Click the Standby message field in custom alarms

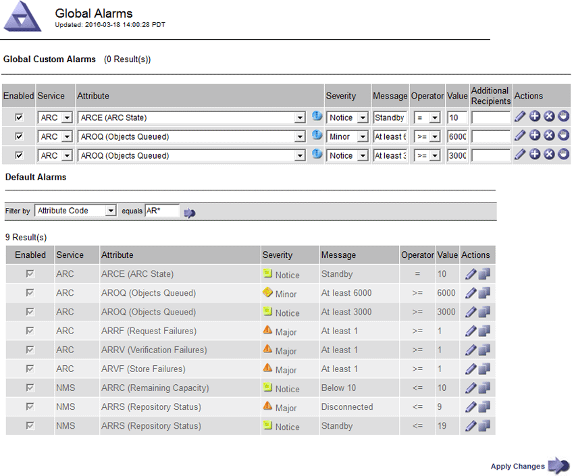(390, 117)
